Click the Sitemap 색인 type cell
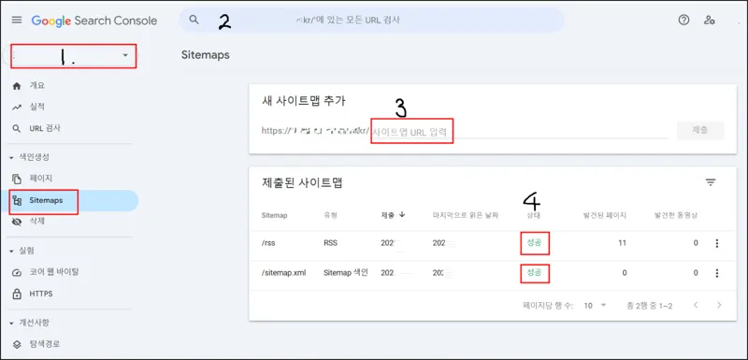This screenshot has height=360, width=748. [x=345, y=273]
